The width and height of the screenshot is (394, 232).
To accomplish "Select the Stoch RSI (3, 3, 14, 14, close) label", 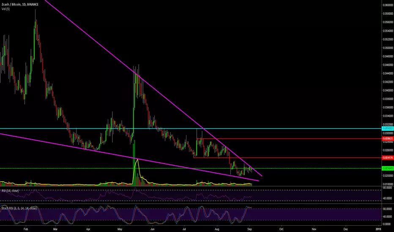I will point(19,208).
